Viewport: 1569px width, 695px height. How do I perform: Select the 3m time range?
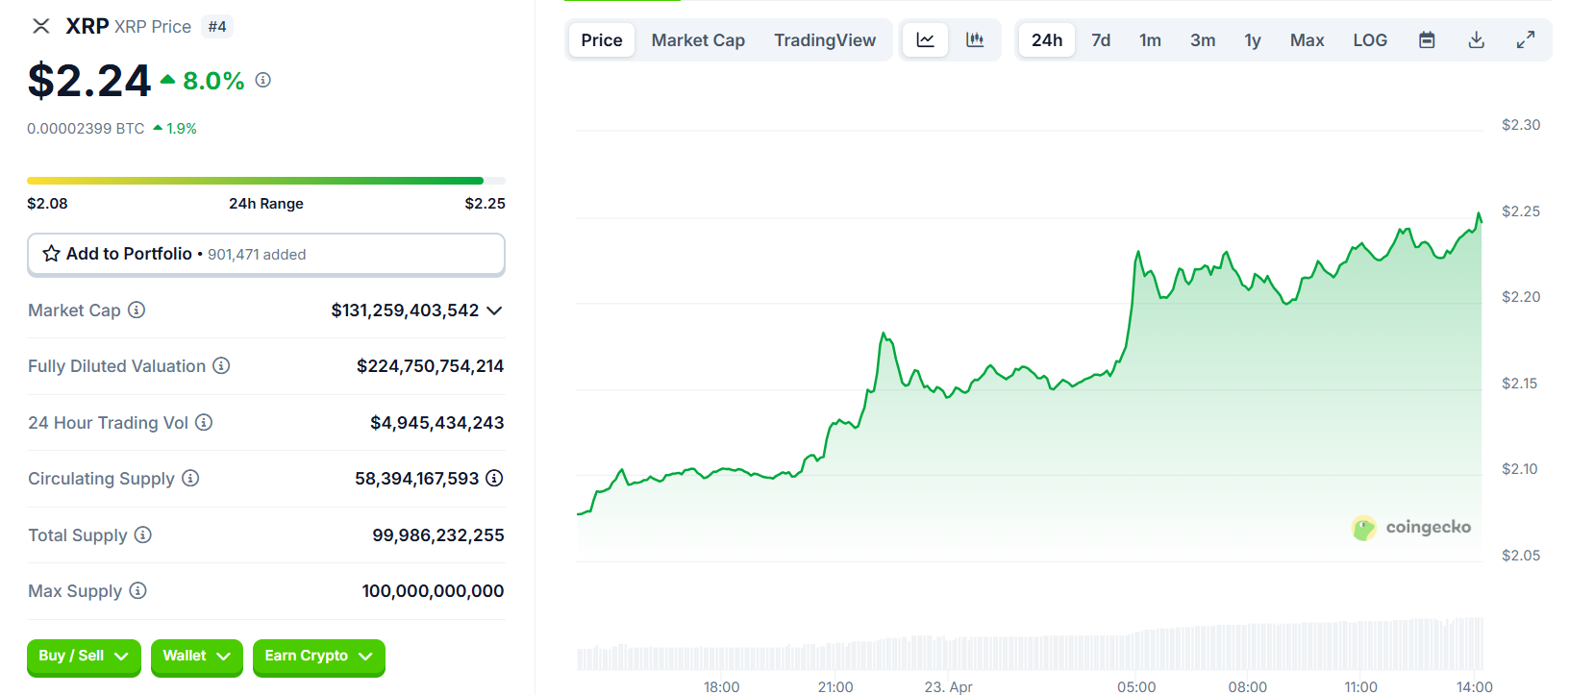[x=1203, y=40]
